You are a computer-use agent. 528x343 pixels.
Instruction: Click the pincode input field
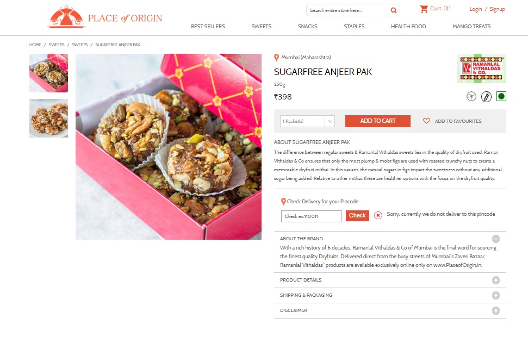point(312,216)
